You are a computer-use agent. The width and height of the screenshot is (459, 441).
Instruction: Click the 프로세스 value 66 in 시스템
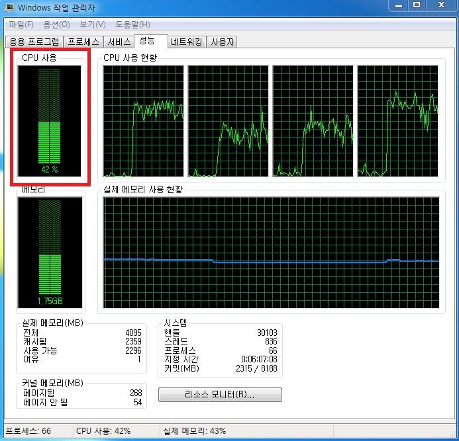pos(273,350)
